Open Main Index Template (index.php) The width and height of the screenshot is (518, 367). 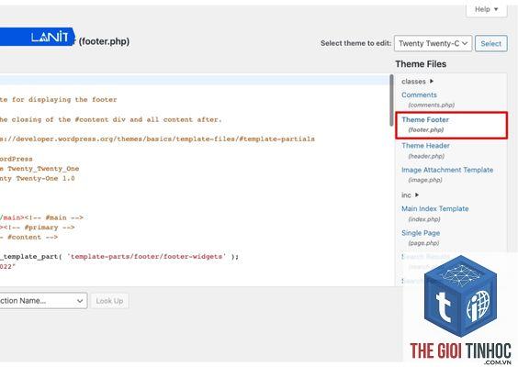(434, 209)
